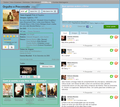Open the Em breve menu item

point(35,2)
